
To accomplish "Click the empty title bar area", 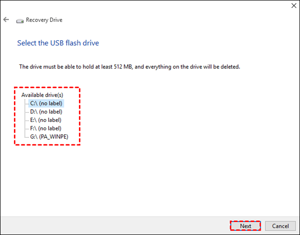I will [149, 6].
